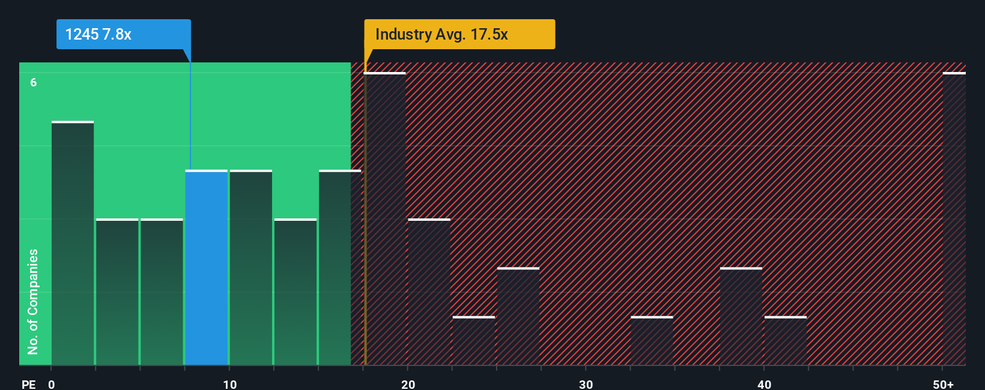Viewport: 985px width, 390px height.
Task: Click the first bar at PE 0
Action: [73, 243]
